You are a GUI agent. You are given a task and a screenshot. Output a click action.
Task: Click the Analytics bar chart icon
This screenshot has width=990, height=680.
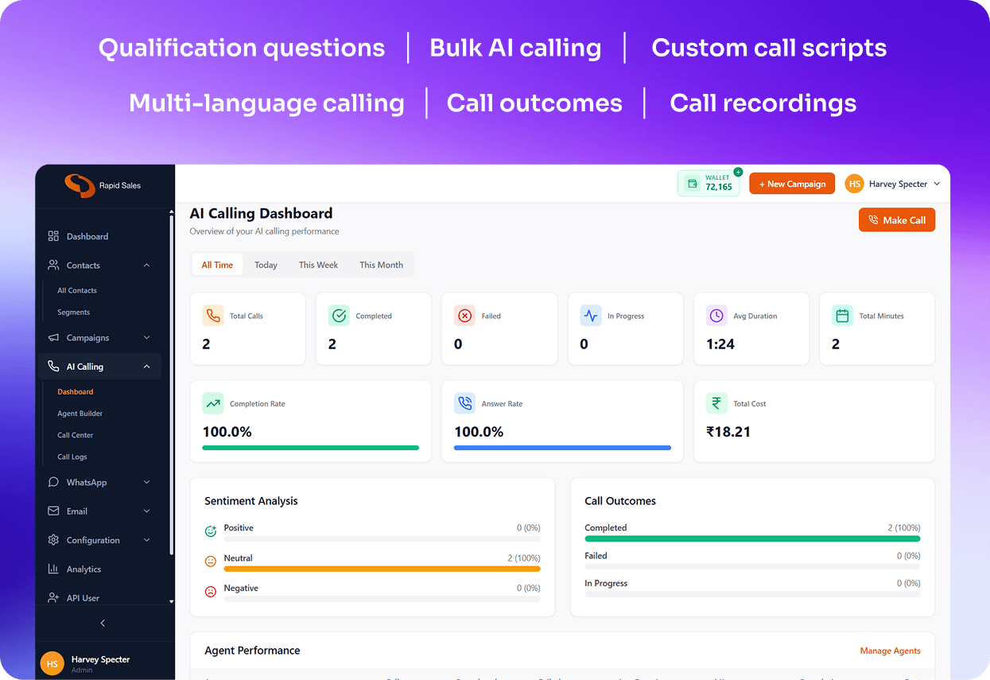pyautogui.click(x=53, y=569)
